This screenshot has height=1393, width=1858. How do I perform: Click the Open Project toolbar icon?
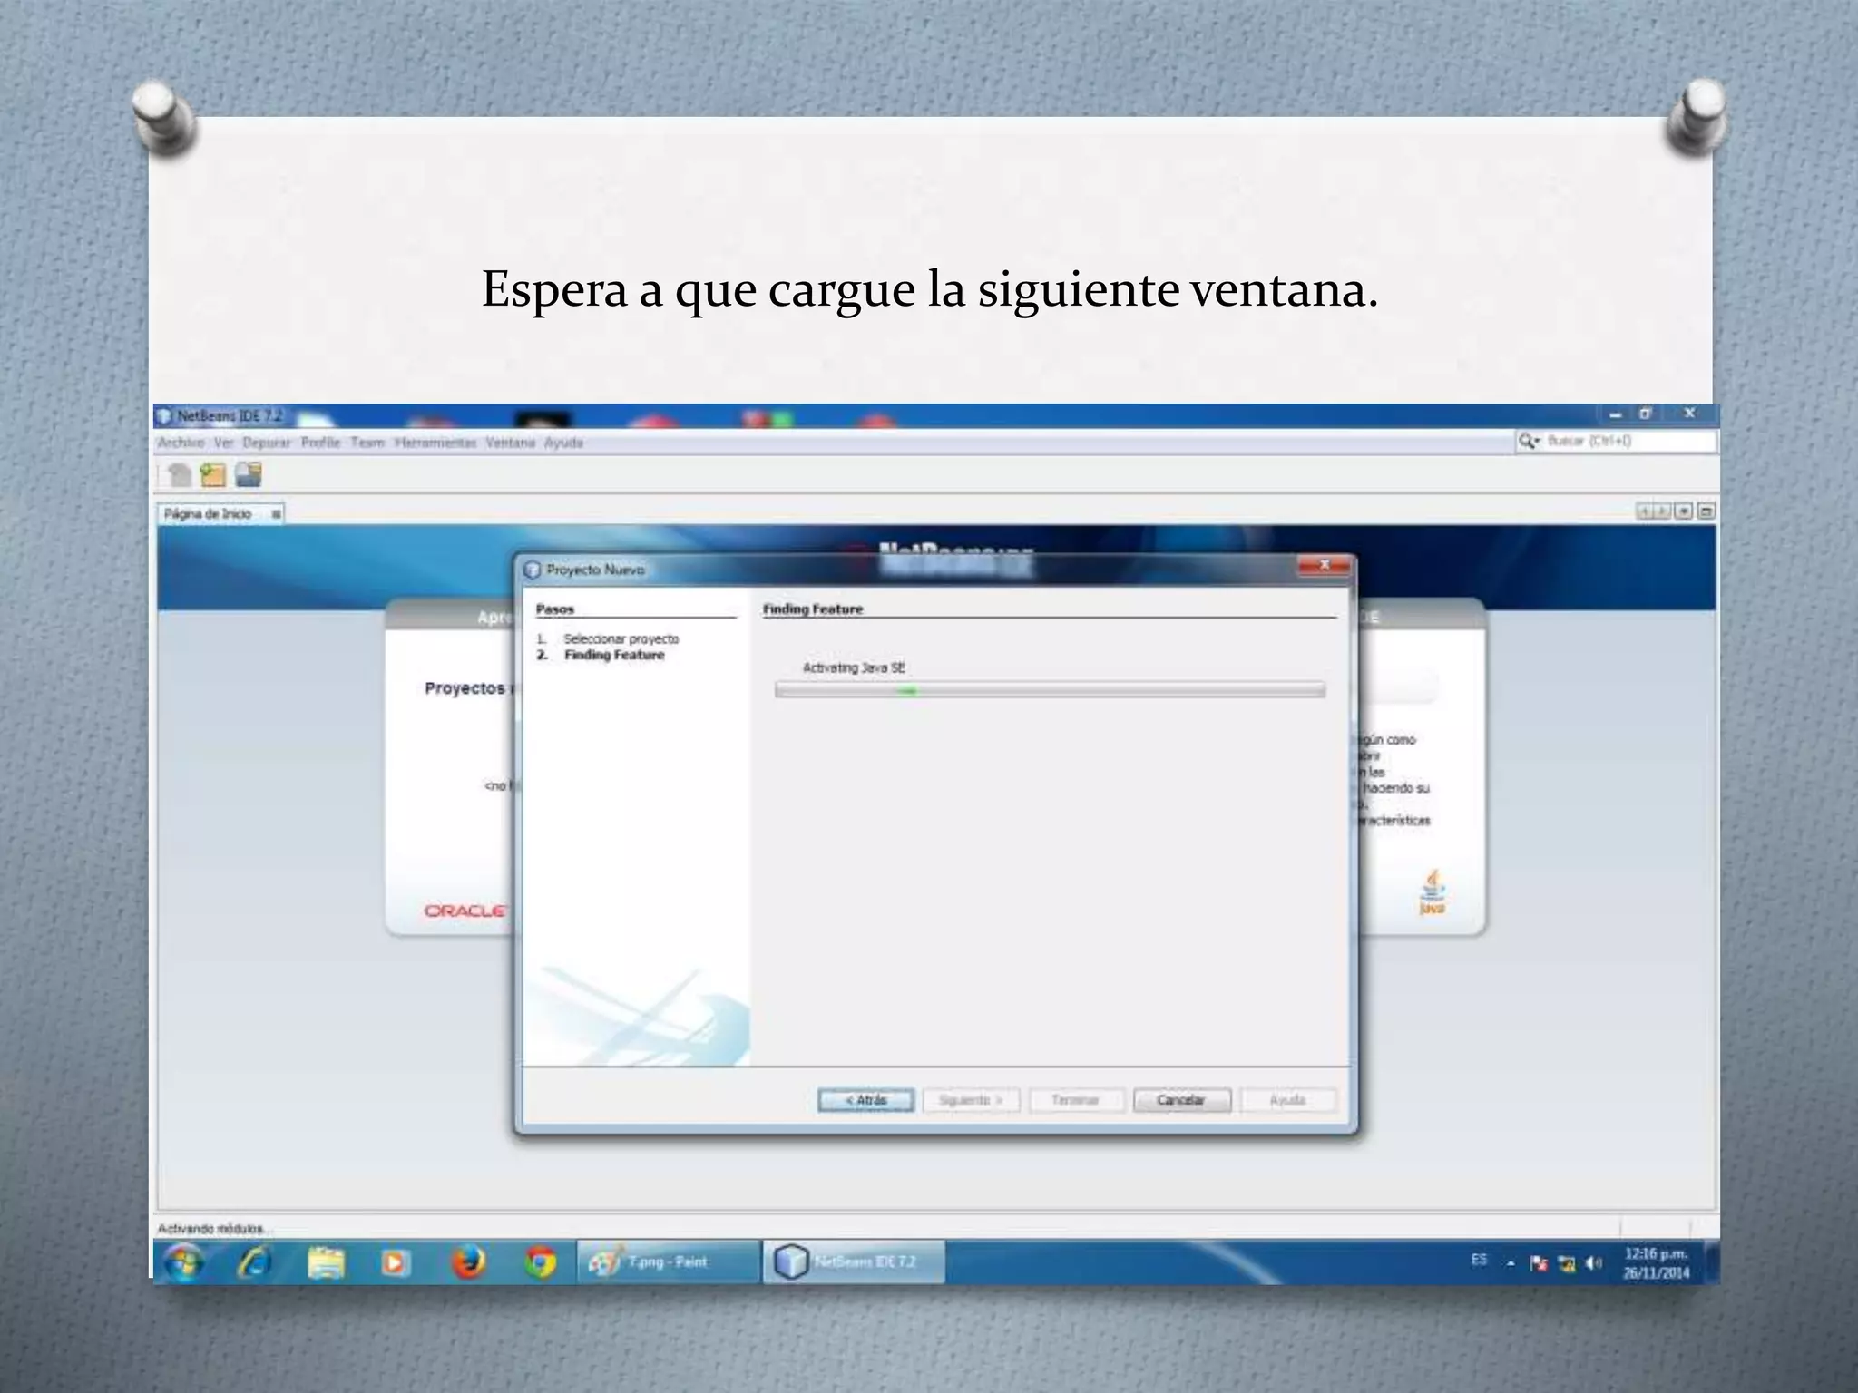pyautogui.click(x=248, y=474)
